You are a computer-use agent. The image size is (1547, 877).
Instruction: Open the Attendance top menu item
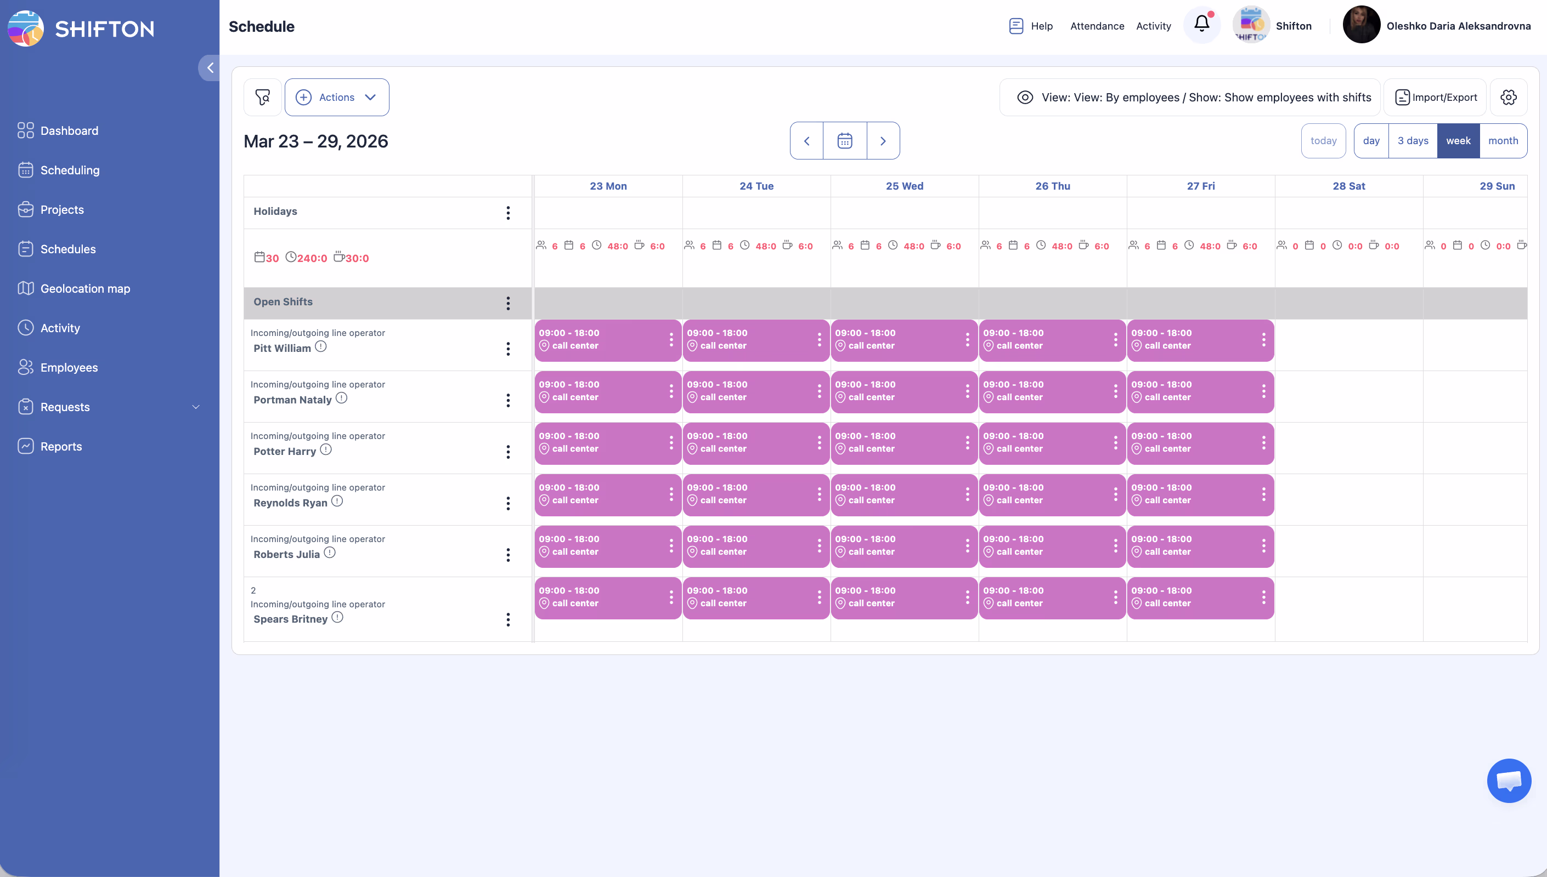(x=1097, y=26)
